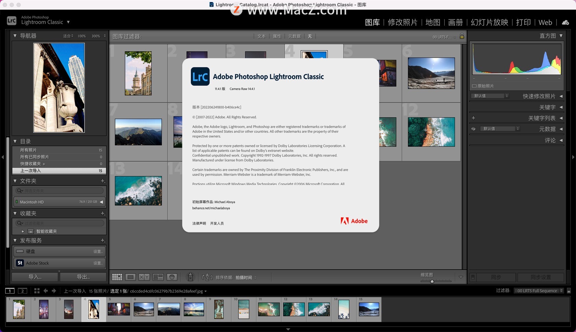Open the Develop module tab
Viewport: 576px width, 332px height.
[x=403, y=23]
